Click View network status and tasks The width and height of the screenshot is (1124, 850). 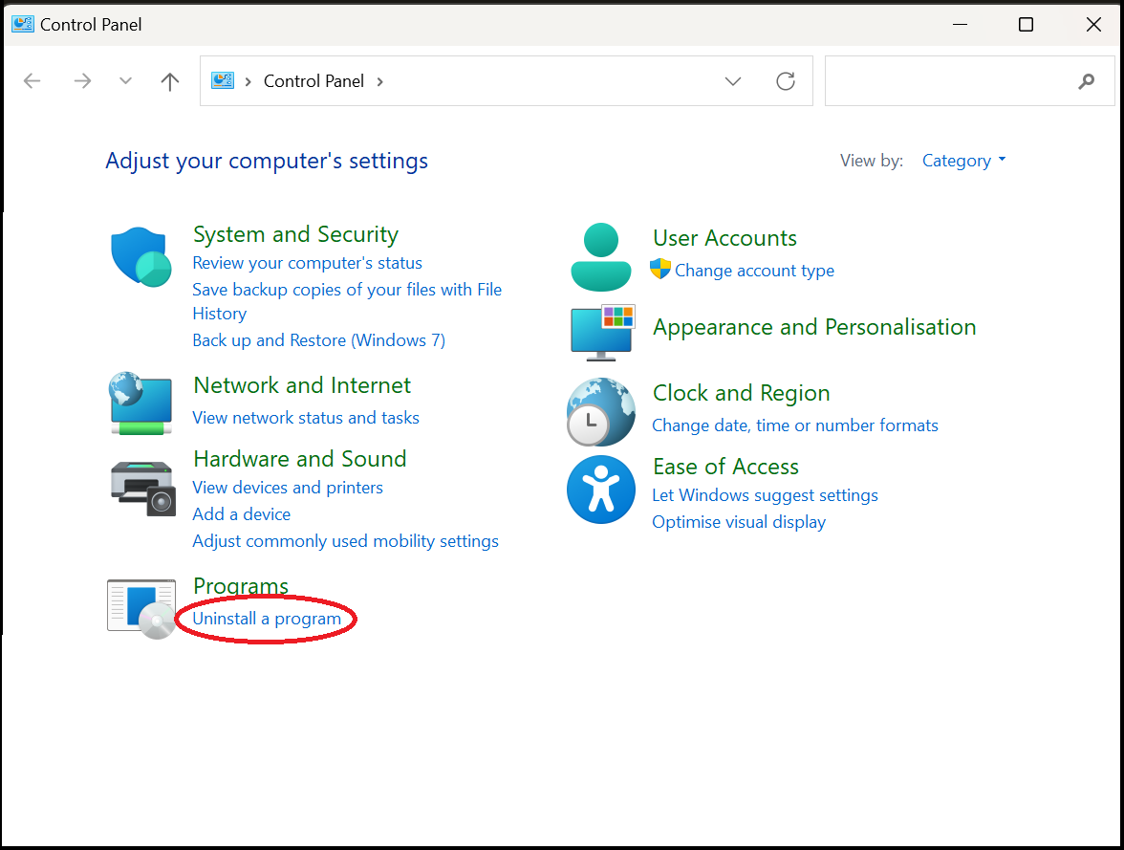306,418
